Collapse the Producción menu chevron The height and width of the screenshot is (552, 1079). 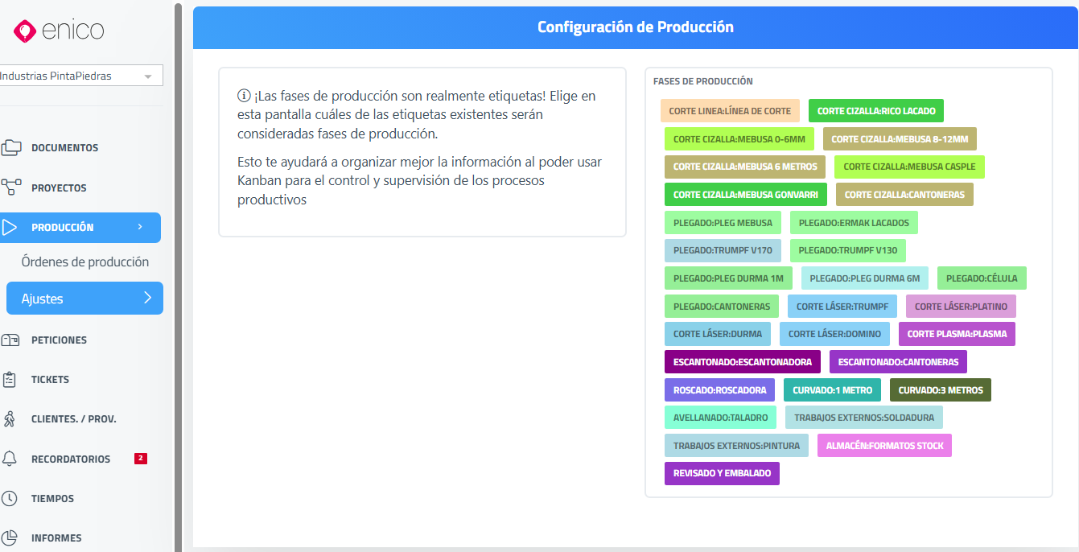140,228
